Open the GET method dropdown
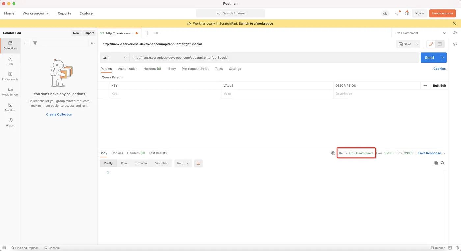 click(x=115, y=58)
